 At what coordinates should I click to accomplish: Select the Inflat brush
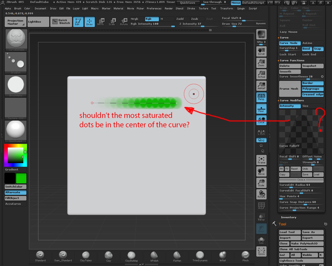pyautogui.click(x=223, y=256)
